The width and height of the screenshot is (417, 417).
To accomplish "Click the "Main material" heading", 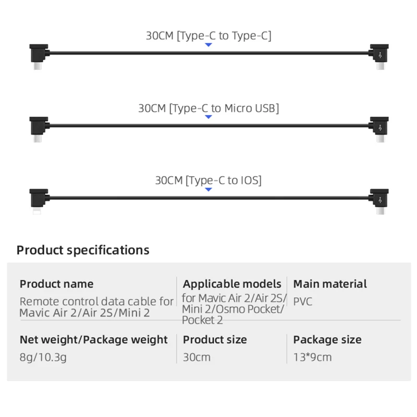I will pos(330,284).
